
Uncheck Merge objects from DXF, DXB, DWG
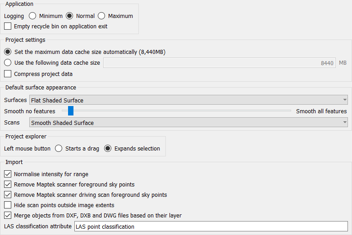[8, 215]
